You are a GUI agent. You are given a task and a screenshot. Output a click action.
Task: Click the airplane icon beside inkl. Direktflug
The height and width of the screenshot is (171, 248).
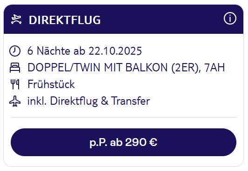pyautogui.click(x=15, y=101)
